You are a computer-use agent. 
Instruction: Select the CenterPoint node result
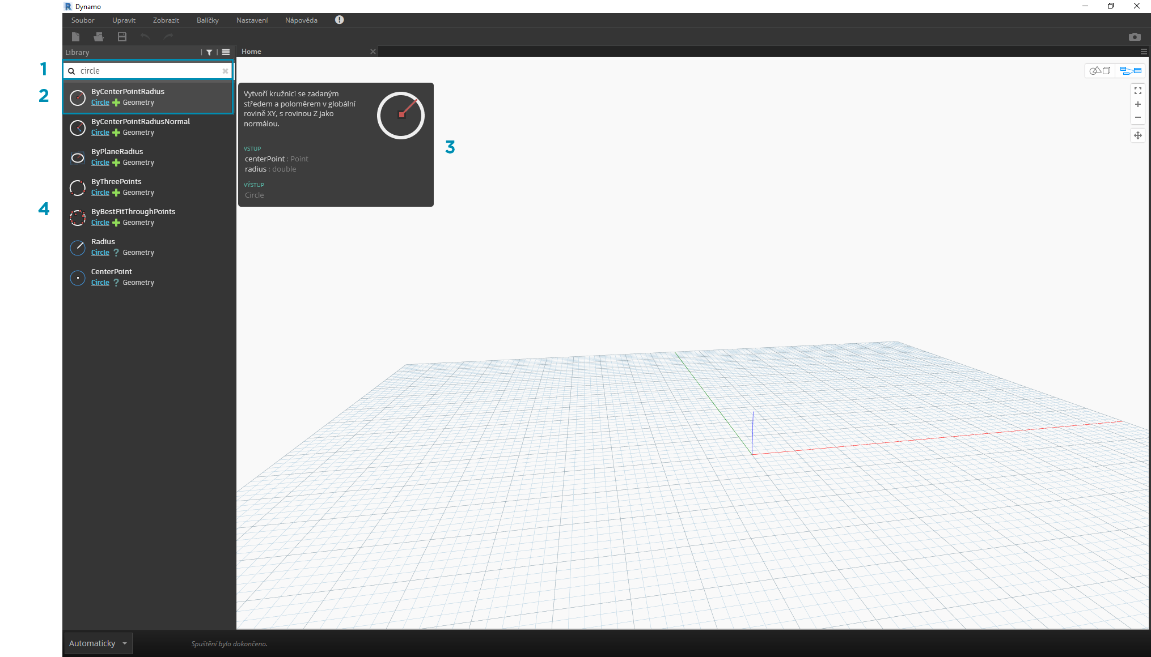pos(147,277)
